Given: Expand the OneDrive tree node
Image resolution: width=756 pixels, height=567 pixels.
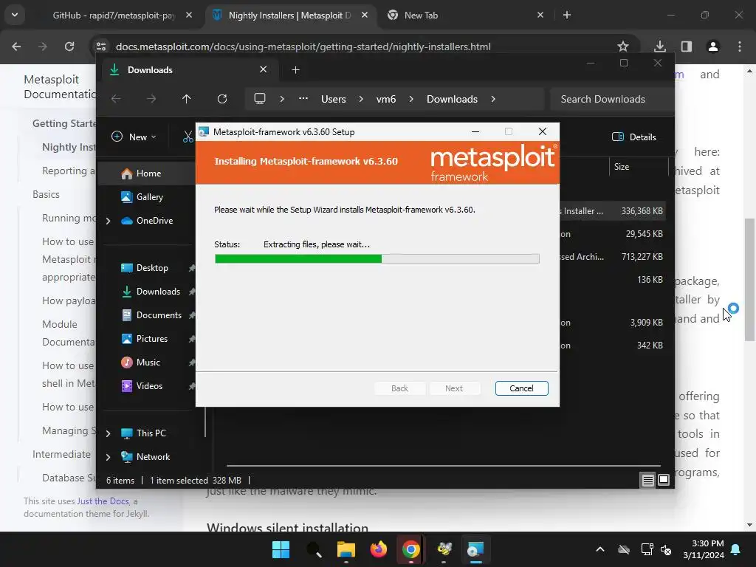Looking at the screenshot, I should [x=108, y=221].
